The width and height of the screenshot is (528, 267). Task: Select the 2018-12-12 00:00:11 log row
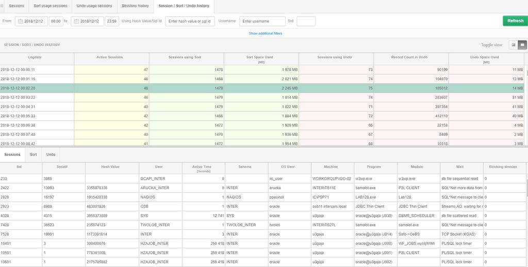262,69
